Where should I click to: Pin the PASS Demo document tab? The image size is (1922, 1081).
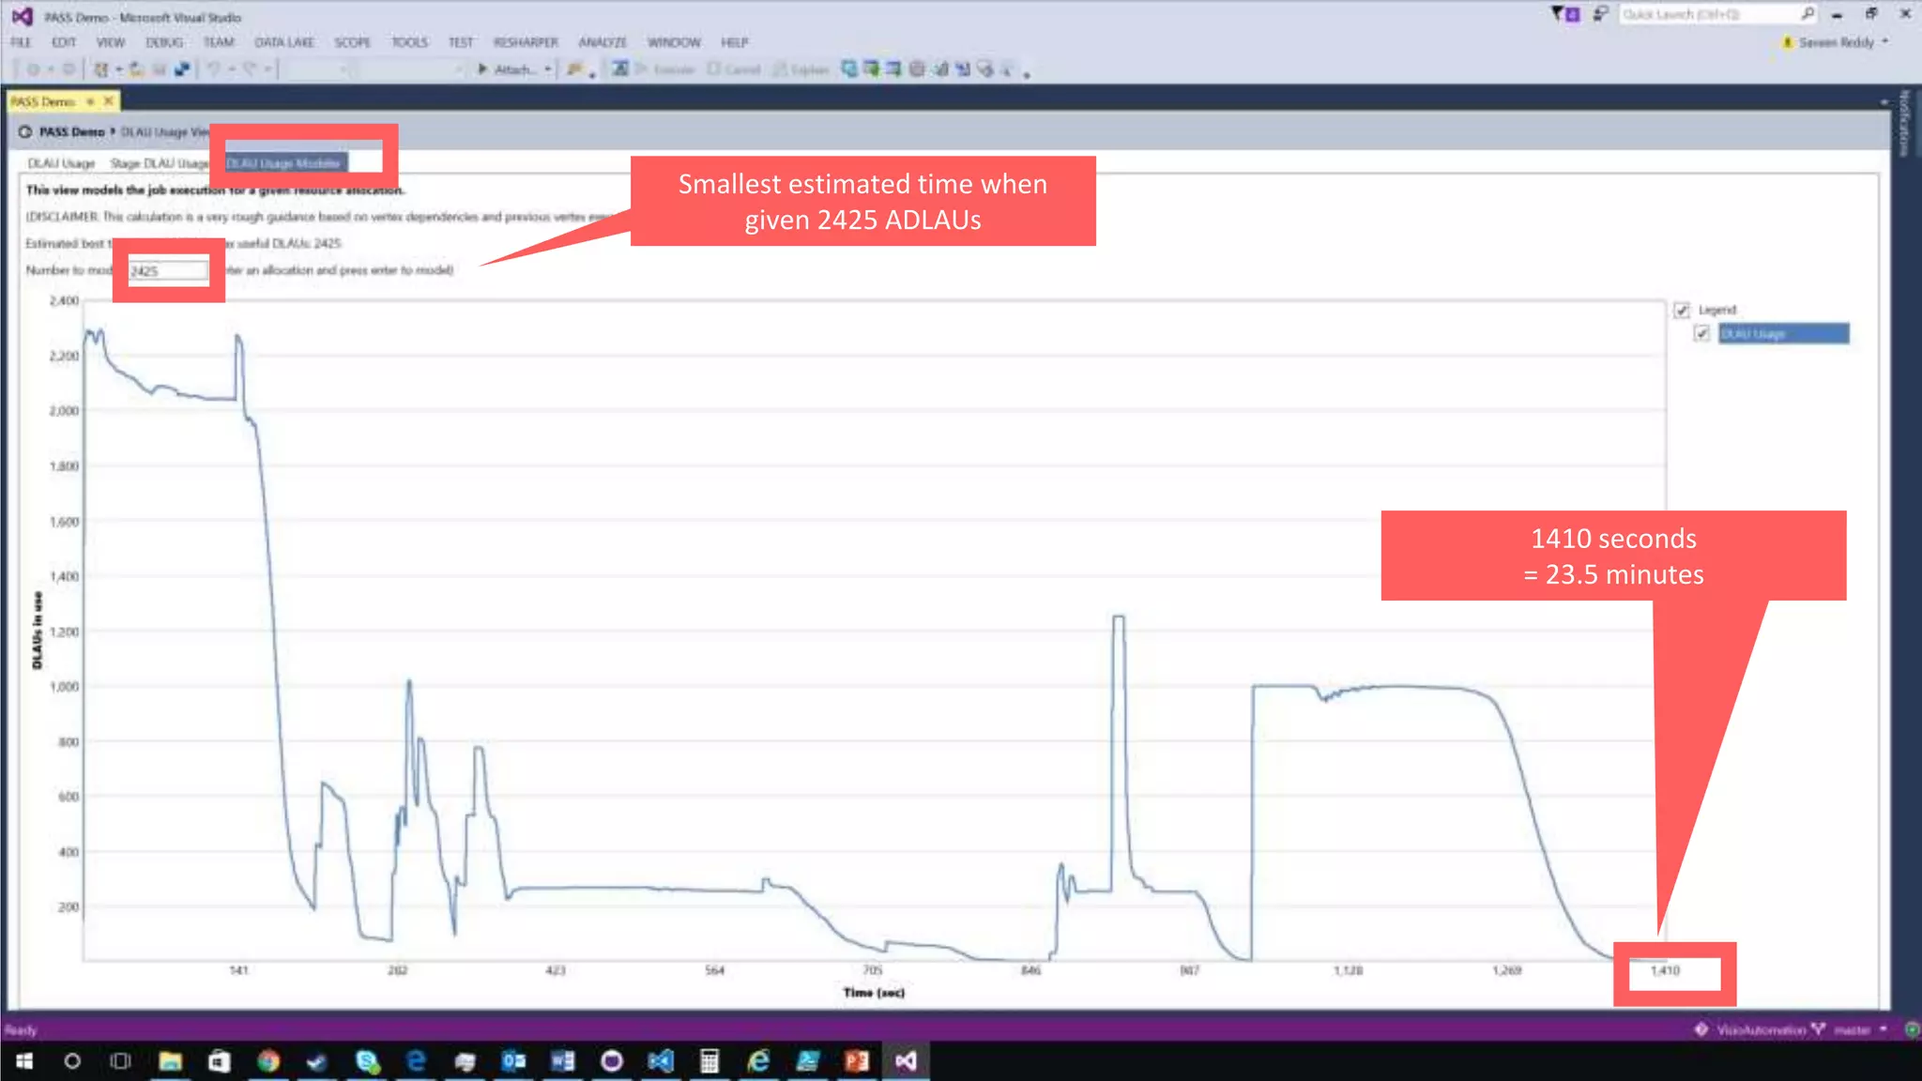[x=91, y=101]
